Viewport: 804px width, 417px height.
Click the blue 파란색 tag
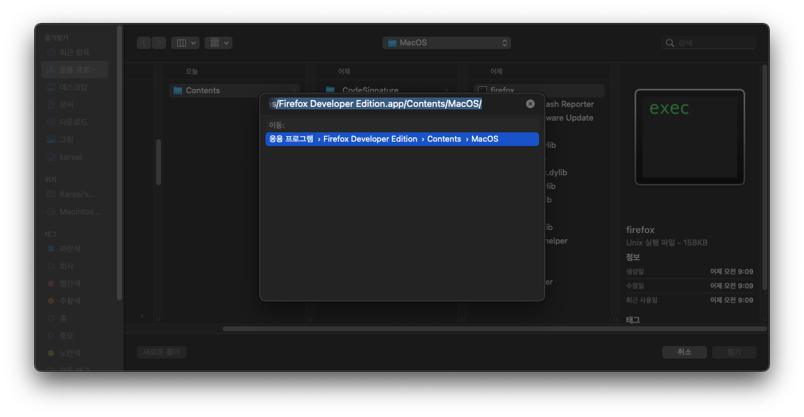point(75,249)
